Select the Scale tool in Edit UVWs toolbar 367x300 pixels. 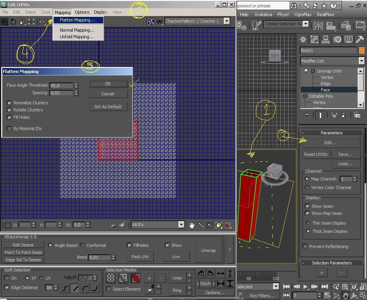point(22,22)
